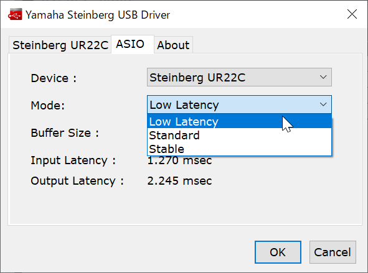Open the About tab
Image resolution: width=368 pixels, height=273 pixels.
[x=173, y=45]
